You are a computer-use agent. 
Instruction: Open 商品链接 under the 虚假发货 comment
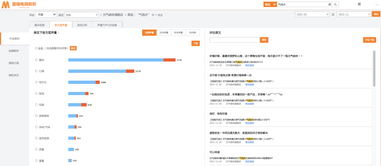click(249, 142)
